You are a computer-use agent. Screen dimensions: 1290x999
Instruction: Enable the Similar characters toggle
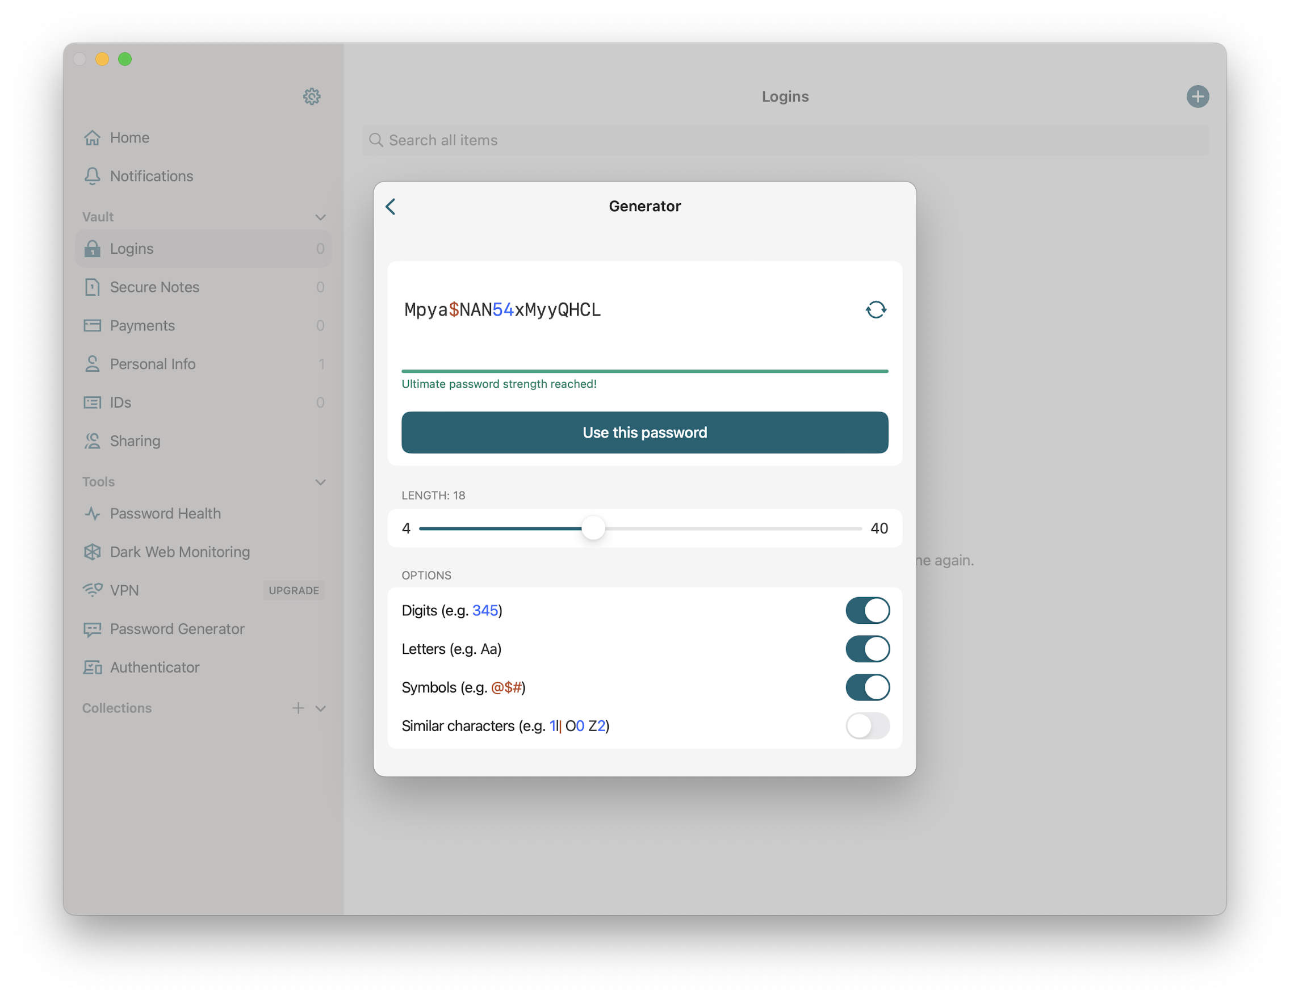tap(867, 725)
